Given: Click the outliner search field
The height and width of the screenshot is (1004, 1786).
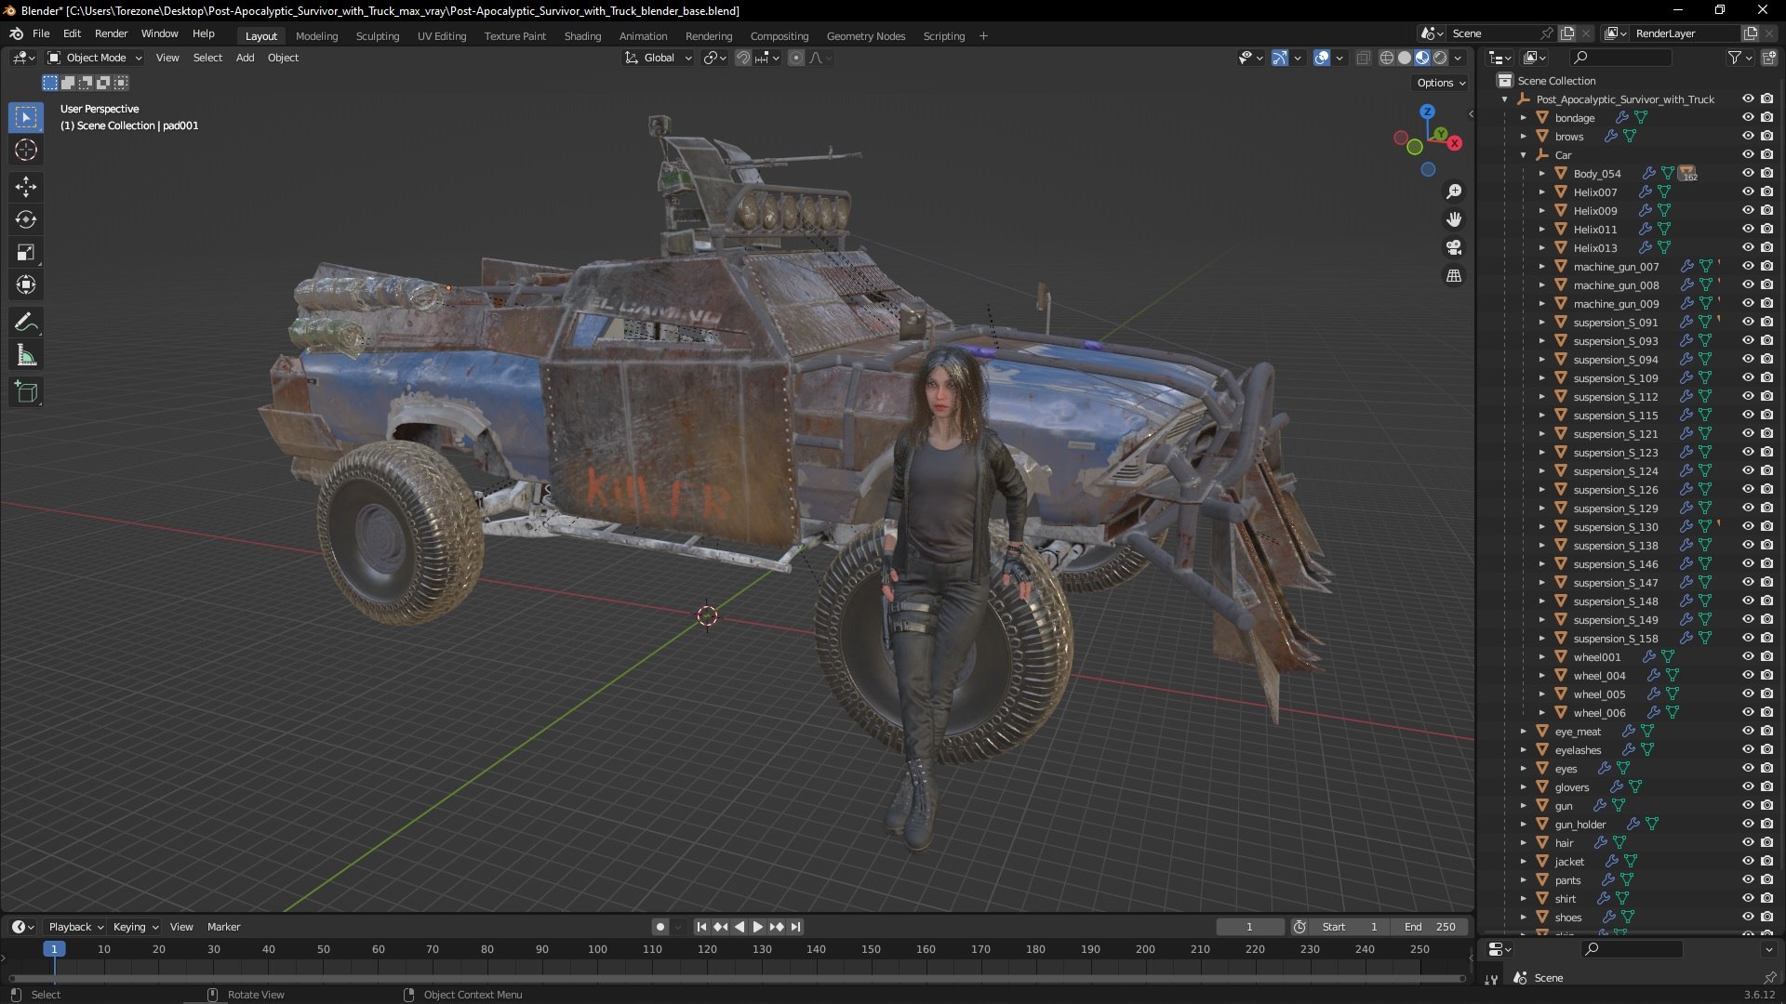Looking at the screenshot, I should coord(1619,58).
